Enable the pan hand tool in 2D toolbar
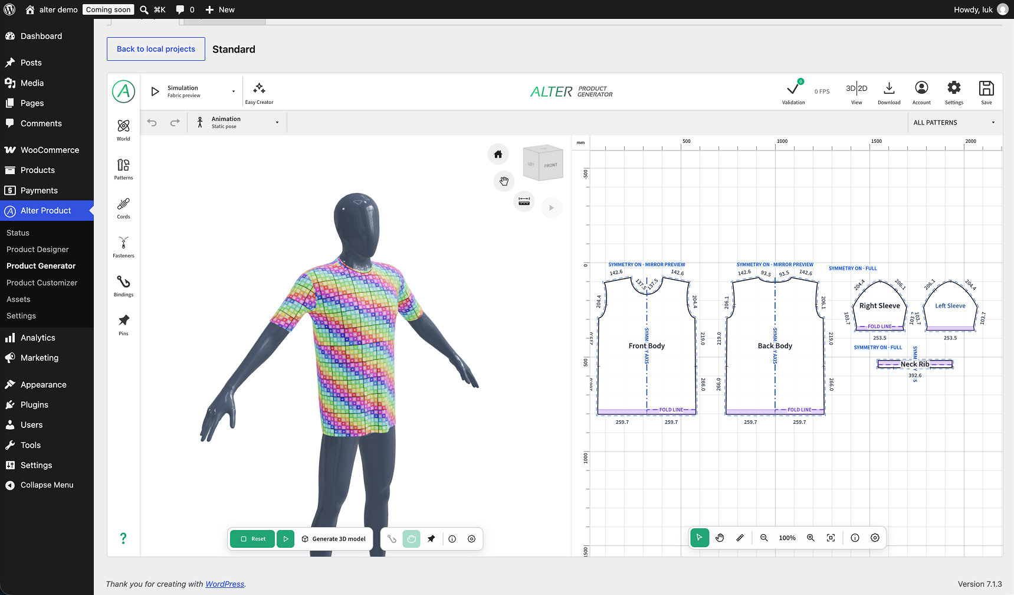This screenshot has width=1014, height=595. 720,538
